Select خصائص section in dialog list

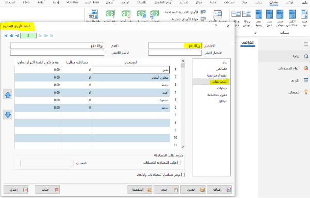(211, 69)
